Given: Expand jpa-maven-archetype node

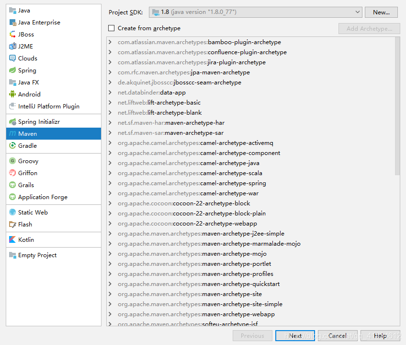Looking at the screenshot, I should point(110,72).
